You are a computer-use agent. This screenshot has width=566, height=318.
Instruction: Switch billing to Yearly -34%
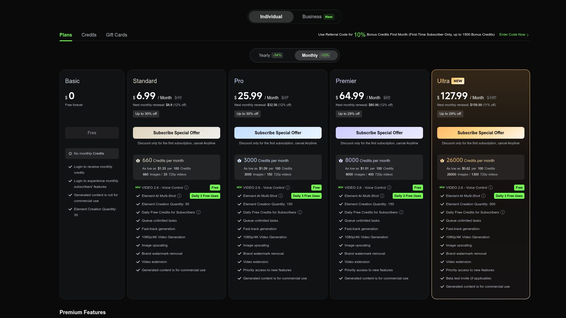click(271, 55)
